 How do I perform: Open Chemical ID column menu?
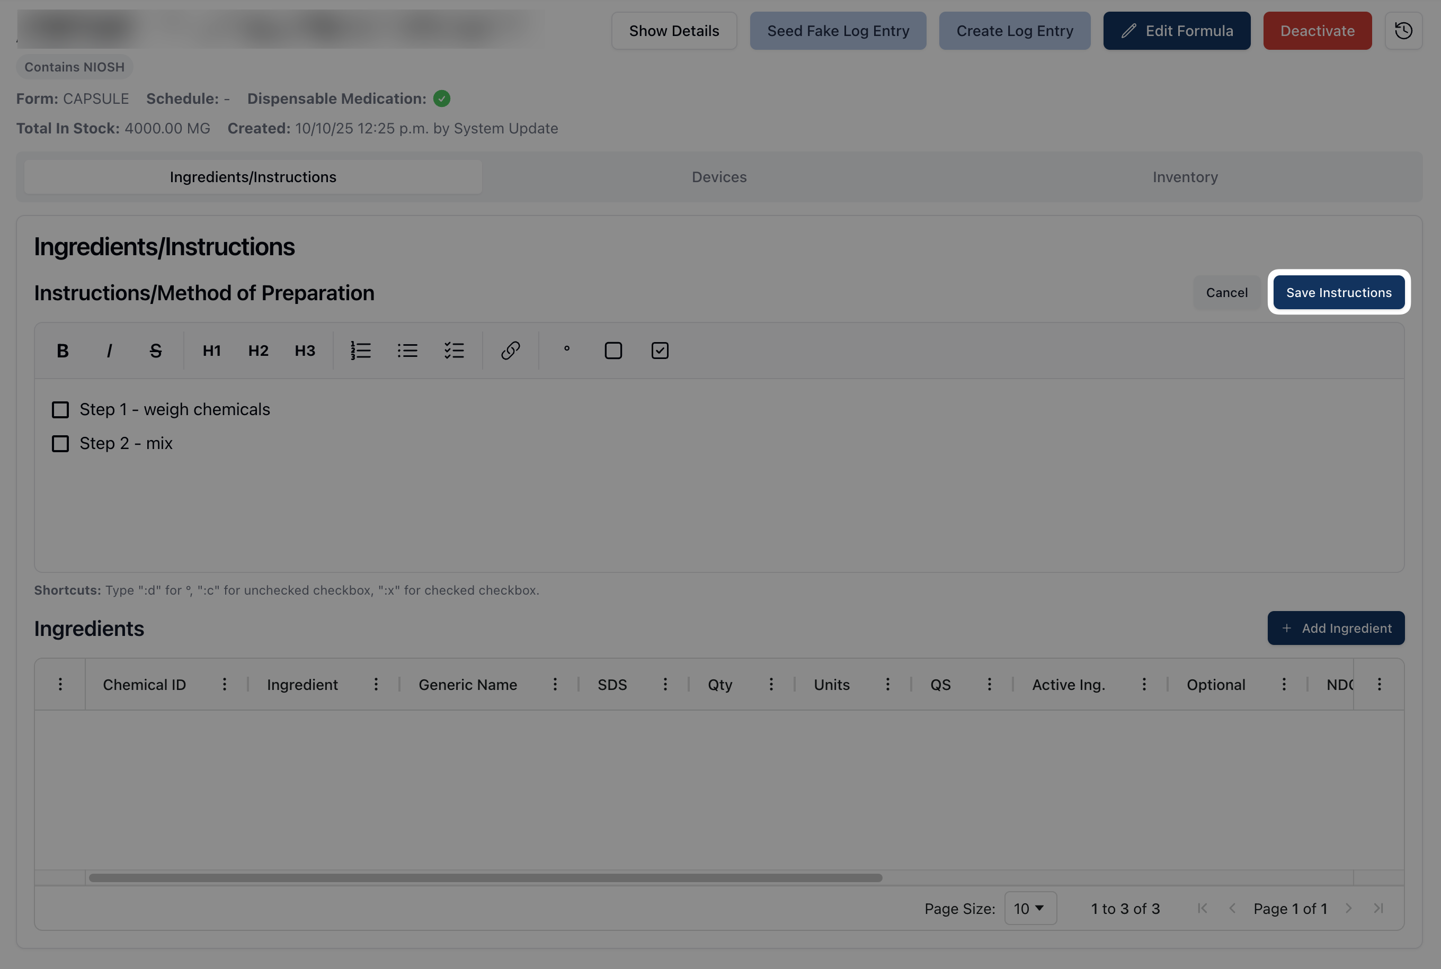[x=225, y=684]
